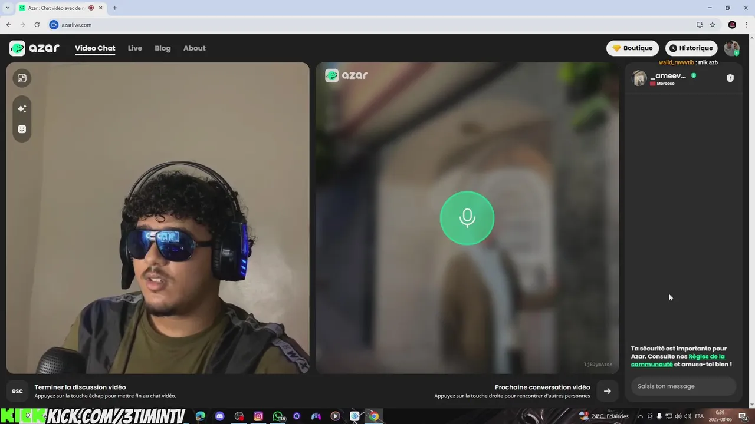
Task: Open the play-button media app in taskbar
Action: click(x=335, y=416)
